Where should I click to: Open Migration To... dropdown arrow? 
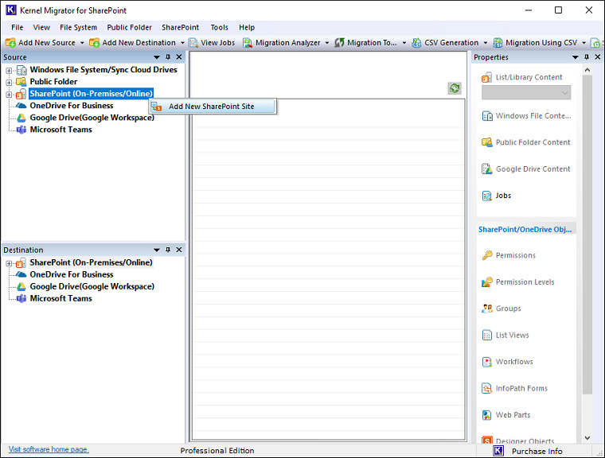coord(404,43)
